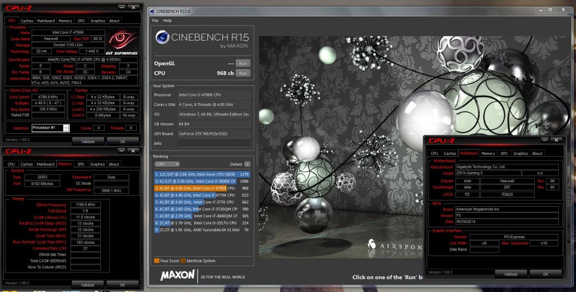The width and height of the screenshot is (576, 292).
Task: Select Graphics tab in the Memory CPU-Z window
Action: click(x=97, y=164)
